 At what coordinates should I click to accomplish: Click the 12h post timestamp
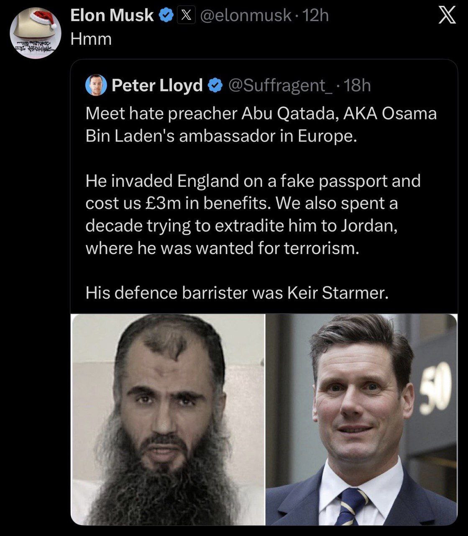315,15
